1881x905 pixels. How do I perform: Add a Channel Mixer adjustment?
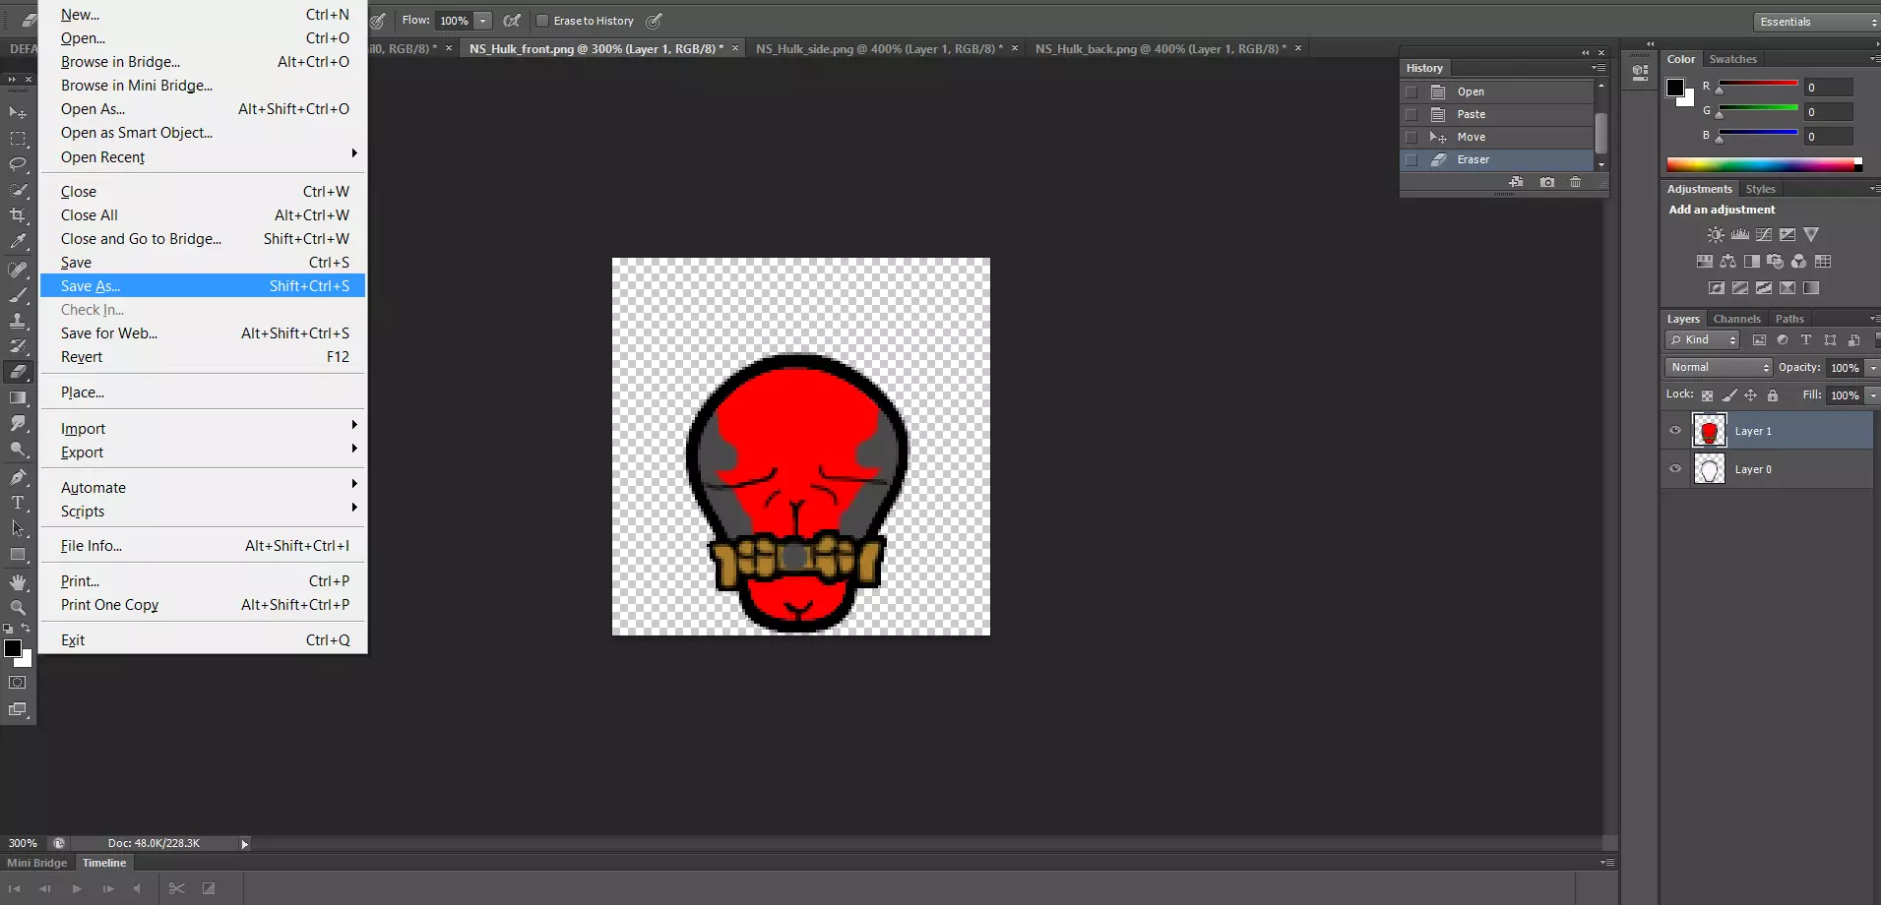1799,261
